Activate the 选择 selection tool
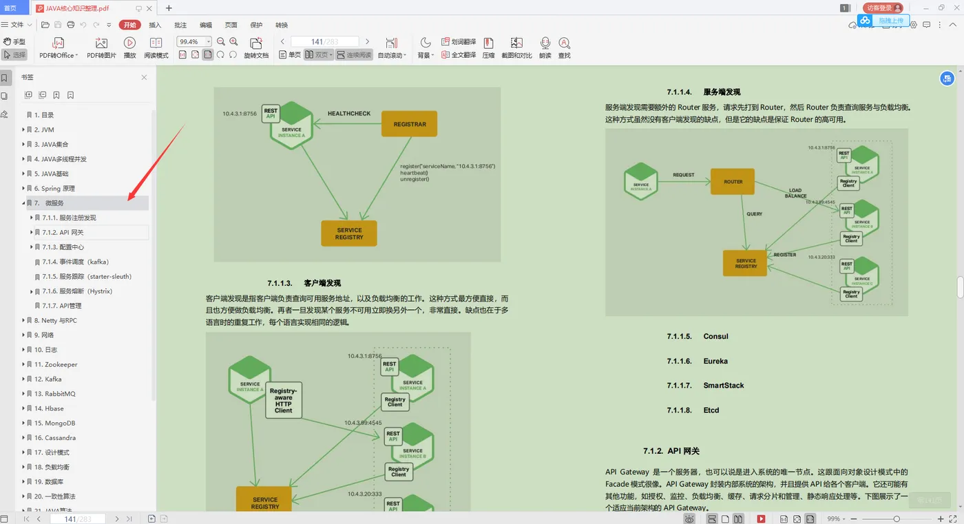 click(14, 54)
